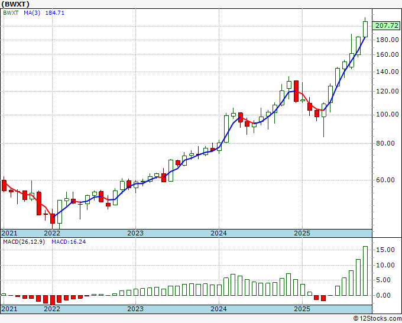Click the 140.00 price axis label

(x=387, y=72)
